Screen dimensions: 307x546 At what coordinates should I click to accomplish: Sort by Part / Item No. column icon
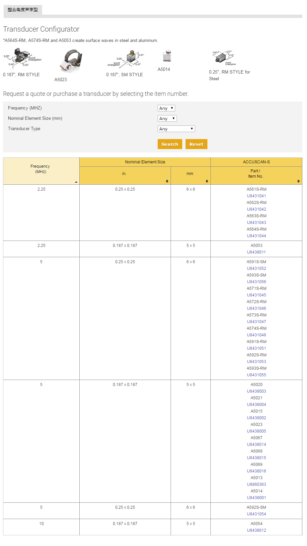[x=298, y=181]
